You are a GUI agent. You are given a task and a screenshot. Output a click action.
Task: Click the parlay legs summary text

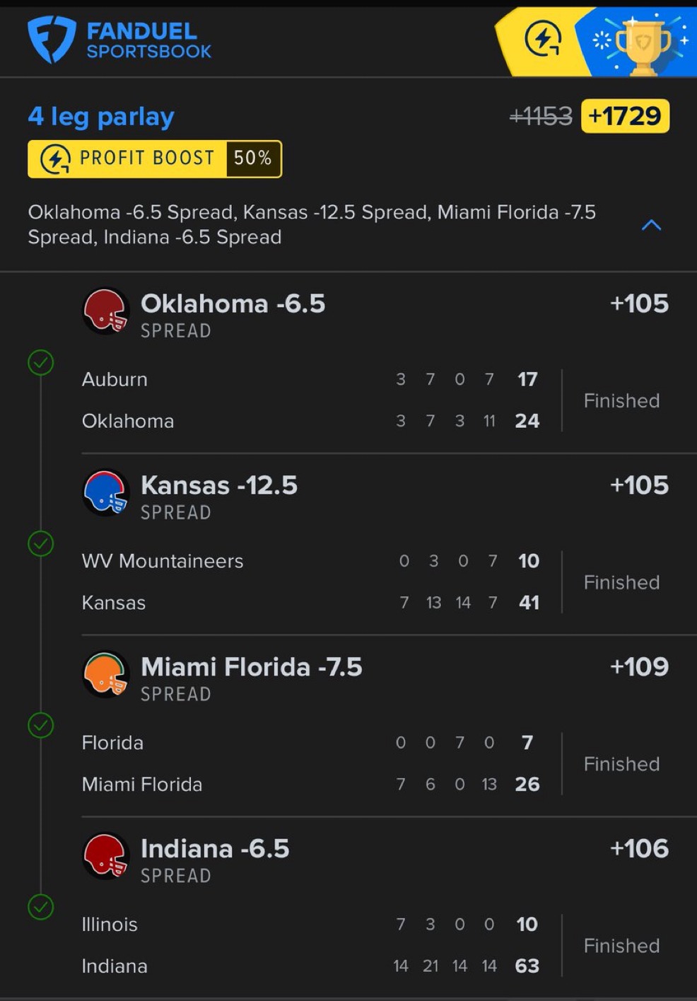pyautogui.click(x=311, y=224)
